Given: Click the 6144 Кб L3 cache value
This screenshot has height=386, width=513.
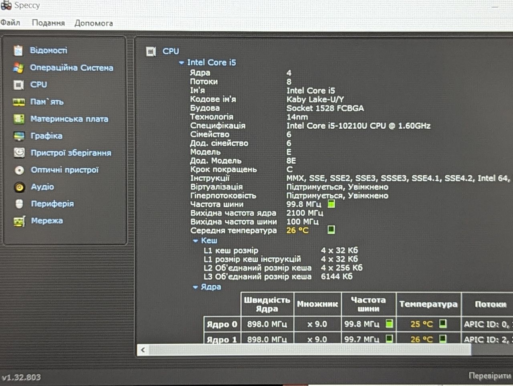Looking at the screenshot, I should pyautogui.click(x=337, y=277).
